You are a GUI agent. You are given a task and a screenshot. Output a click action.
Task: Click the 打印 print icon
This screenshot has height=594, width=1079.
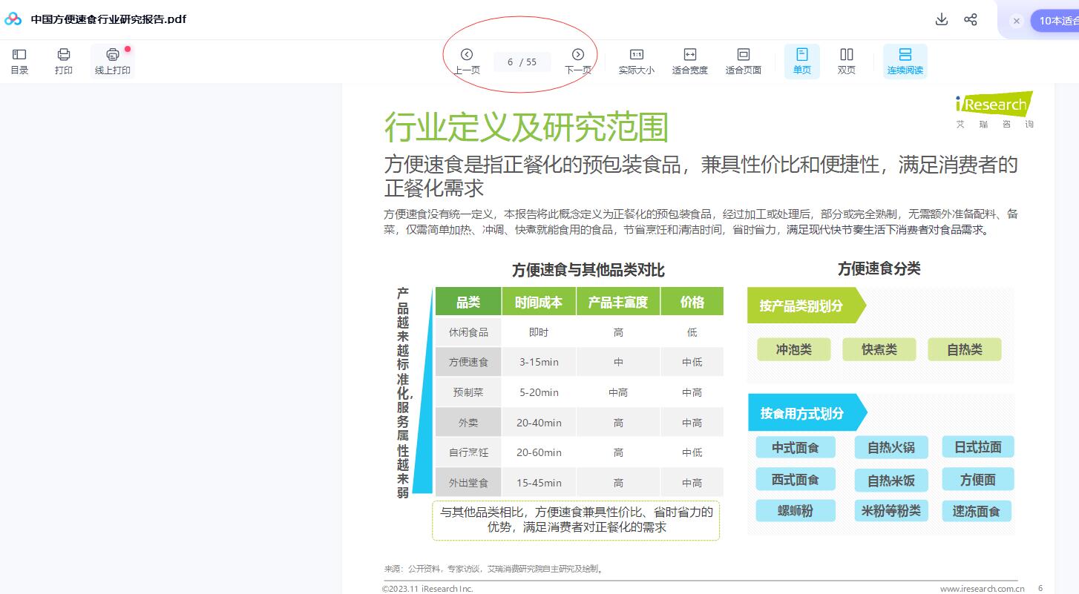pyautogui.click(x=64, y=62)
